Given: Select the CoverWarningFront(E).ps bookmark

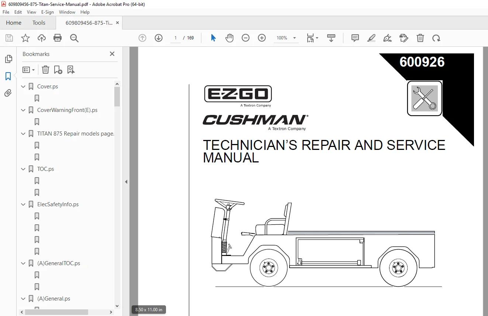Looking at the screenshot, I should (x=68, y=110).
